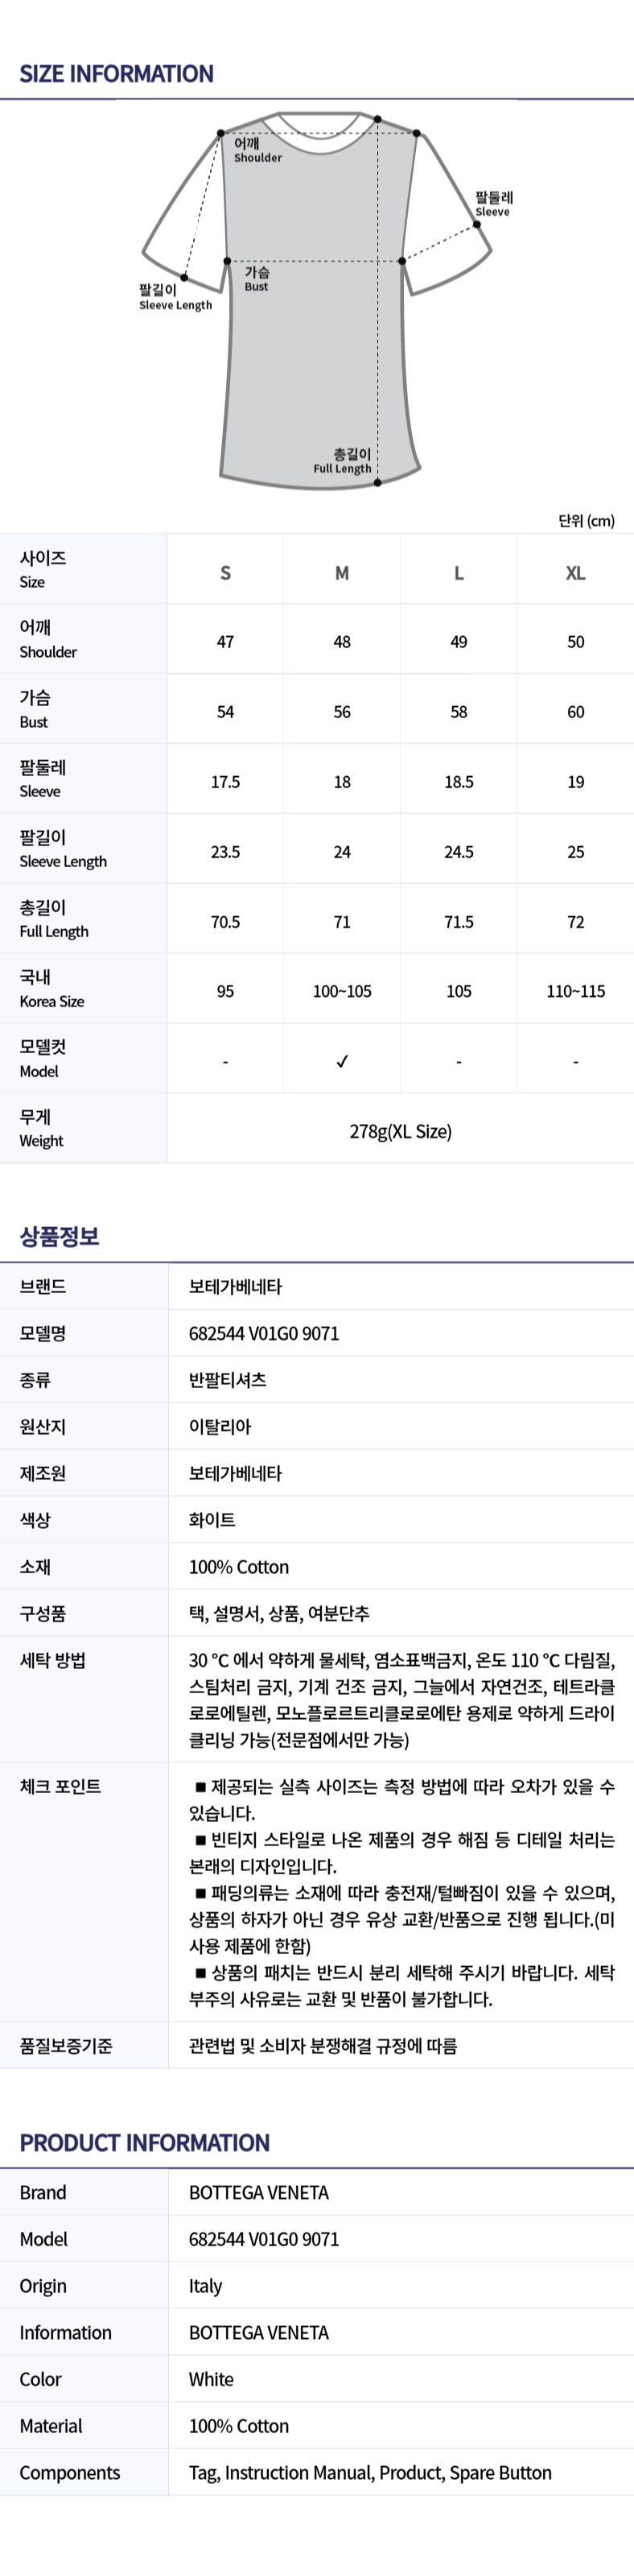Viewport: 634px width, 2549px height.
Task: Click model number 682544 V01G0 9071 in Korean table
Action: [x=264, y=1333]
